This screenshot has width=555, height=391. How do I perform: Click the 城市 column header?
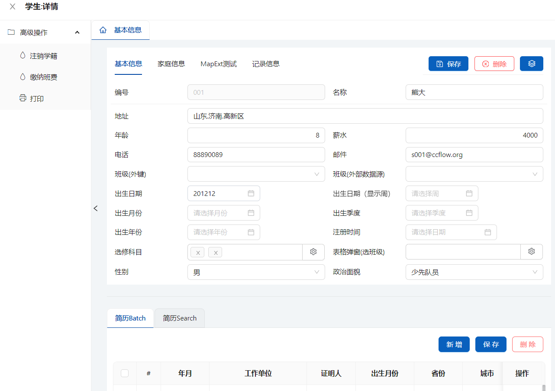pyautogui.click(x=487, y=373)
